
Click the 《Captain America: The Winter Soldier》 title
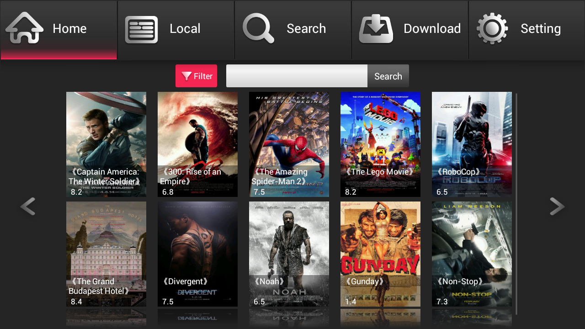105,177
